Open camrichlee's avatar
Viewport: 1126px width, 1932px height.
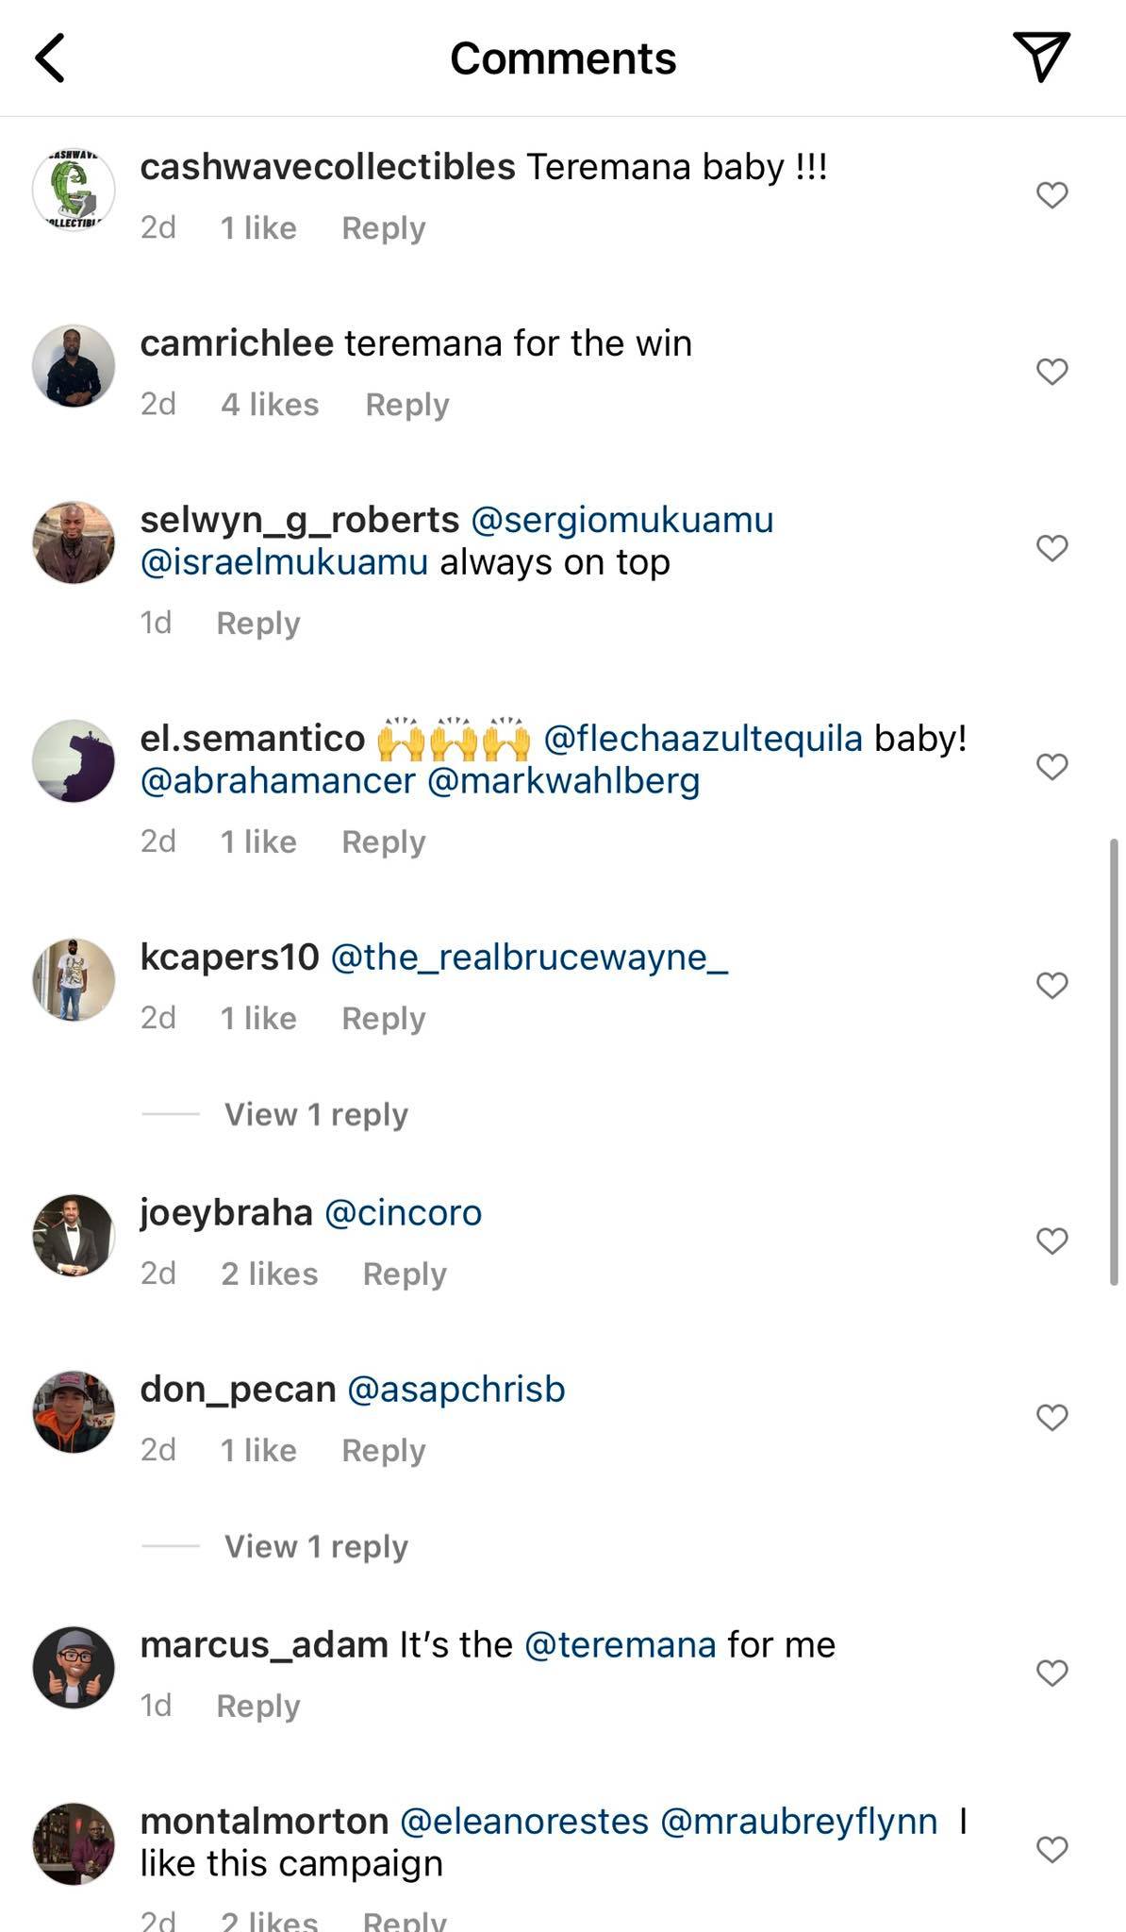[x=74, y=366]
